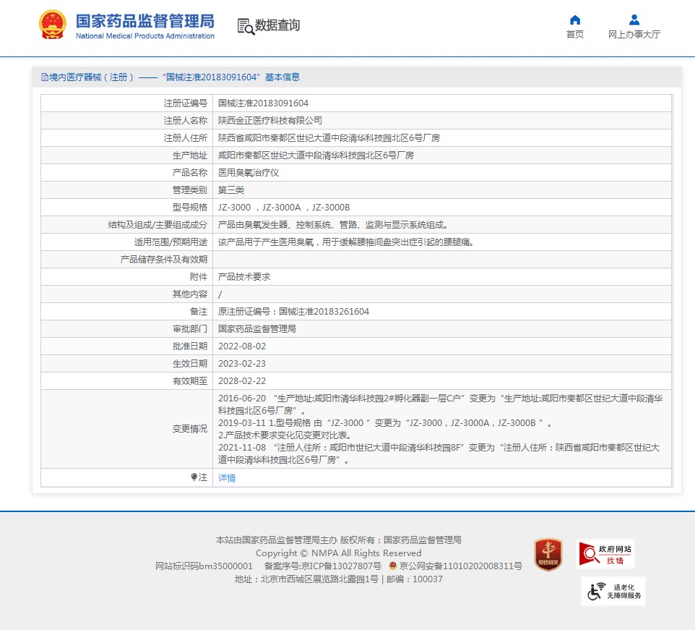
Task: Click the 网上办事大厅 text label
Action: coord(634,34)
